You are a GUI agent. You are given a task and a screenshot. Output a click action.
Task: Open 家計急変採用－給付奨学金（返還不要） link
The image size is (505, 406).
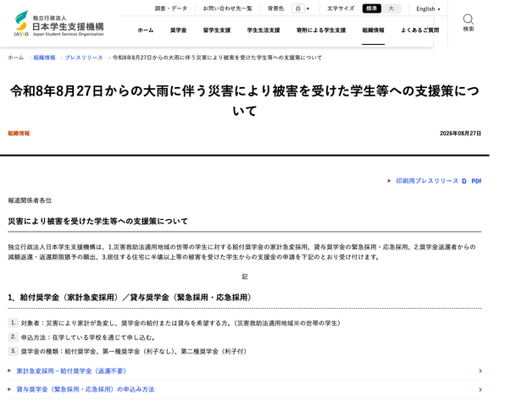[71, 371]
